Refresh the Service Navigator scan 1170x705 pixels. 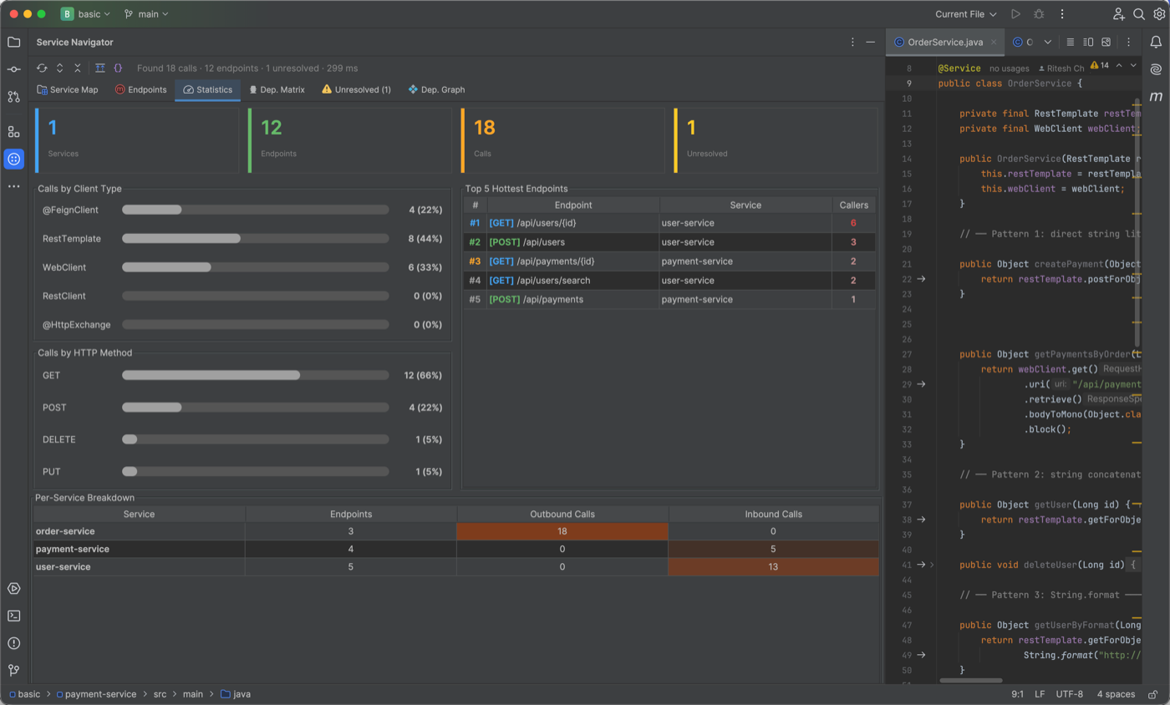42,68
